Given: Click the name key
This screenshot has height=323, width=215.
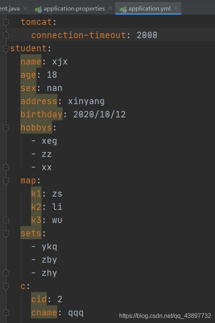Looking at the screenshot, I should coord(31,62).
